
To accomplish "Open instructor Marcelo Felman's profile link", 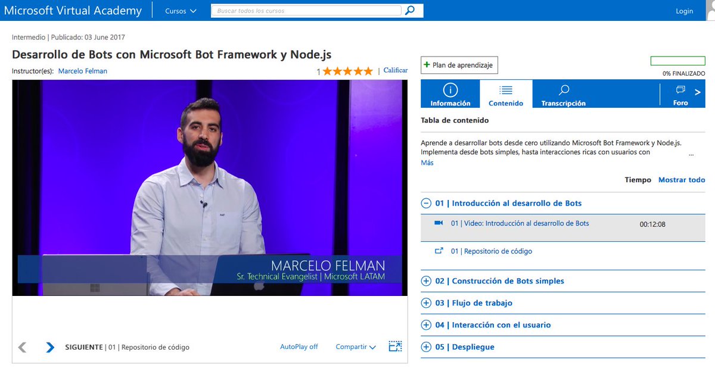I will point(83,71).
